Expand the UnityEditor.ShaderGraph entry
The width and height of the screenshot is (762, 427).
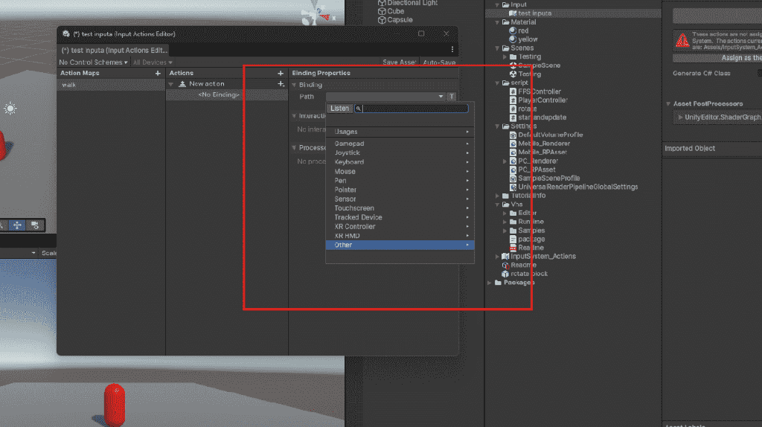680,117
